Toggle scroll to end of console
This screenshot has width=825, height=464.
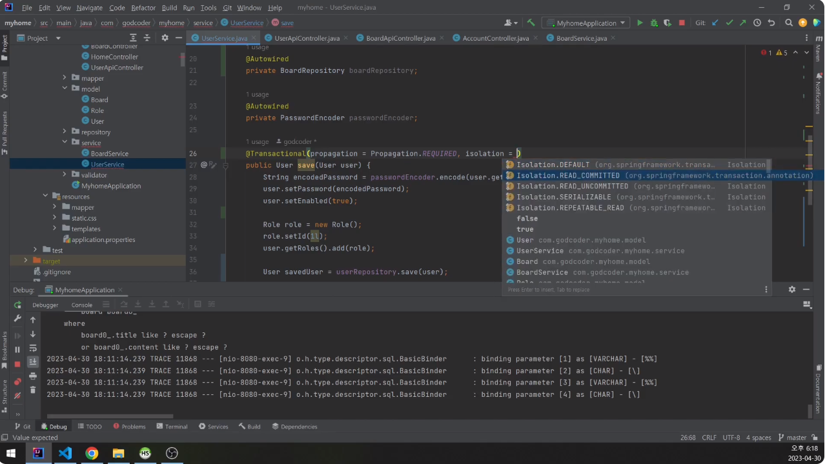click(x=33, y=362)
